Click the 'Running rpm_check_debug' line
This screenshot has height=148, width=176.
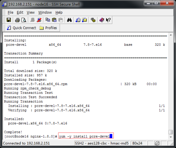click(27, 88)
